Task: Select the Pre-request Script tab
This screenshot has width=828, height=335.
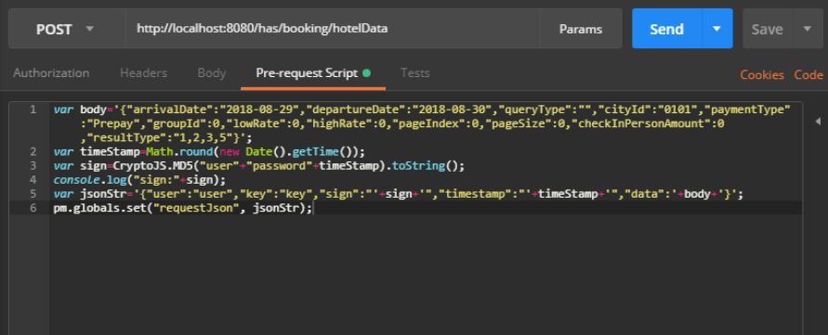Action: pos(313,73)
